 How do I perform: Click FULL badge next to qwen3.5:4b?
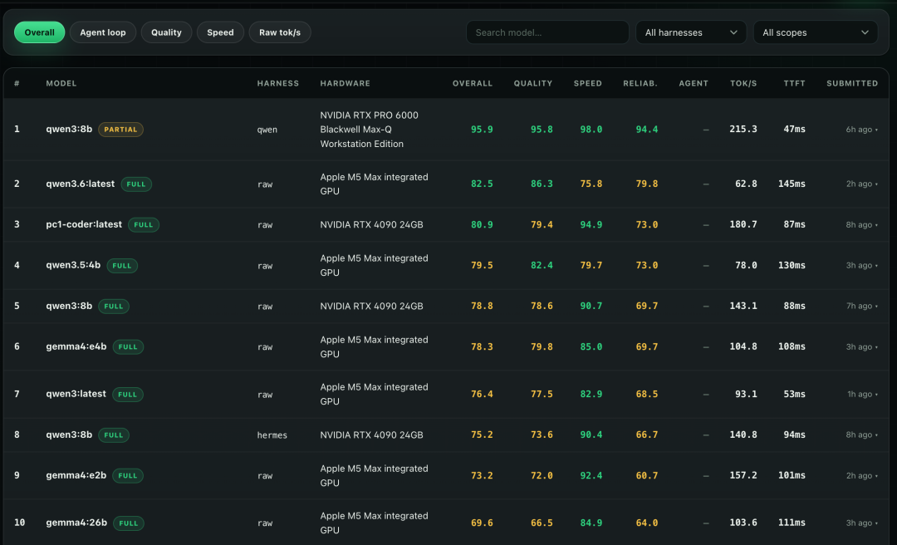122,266
